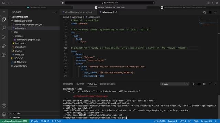Open a new Safari tab

(x=212, y=3)
